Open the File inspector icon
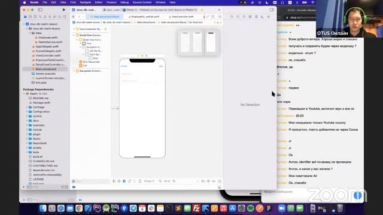 click(x=232, y=17)
